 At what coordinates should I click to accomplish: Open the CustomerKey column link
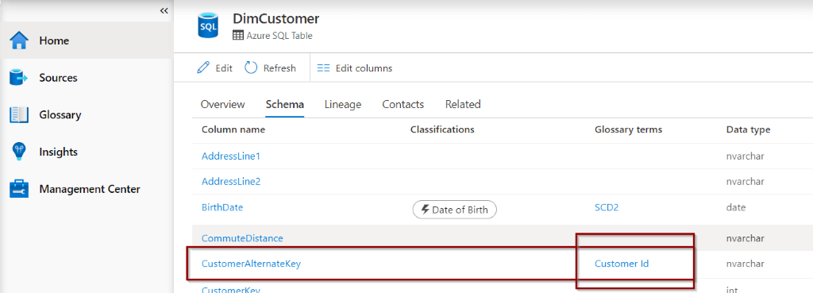click(231, 289)
